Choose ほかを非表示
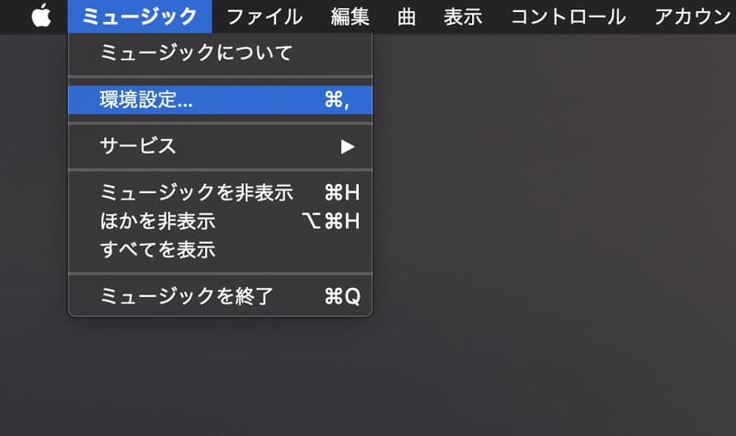The height and width of the screenshot is (436, 736). (220, 221)
